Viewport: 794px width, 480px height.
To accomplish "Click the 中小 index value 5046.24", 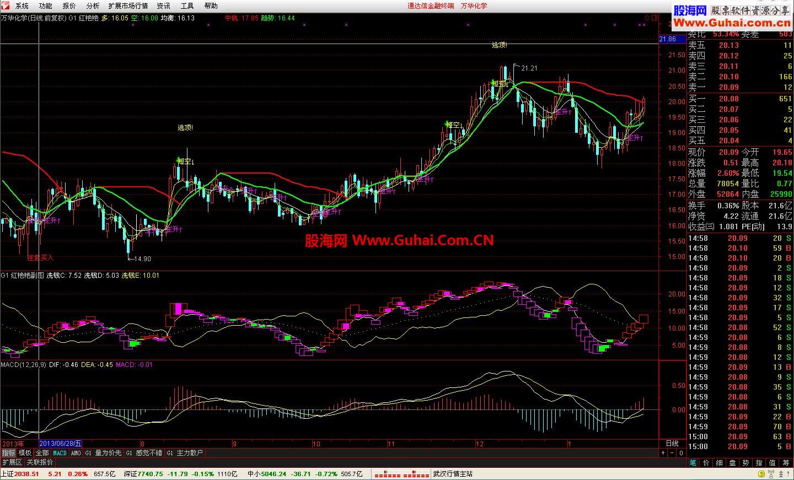I will click(x=273, y=474).
